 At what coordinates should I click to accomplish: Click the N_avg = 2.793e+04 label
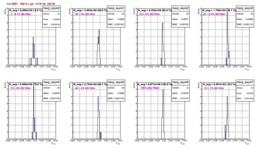coord(90,84)
